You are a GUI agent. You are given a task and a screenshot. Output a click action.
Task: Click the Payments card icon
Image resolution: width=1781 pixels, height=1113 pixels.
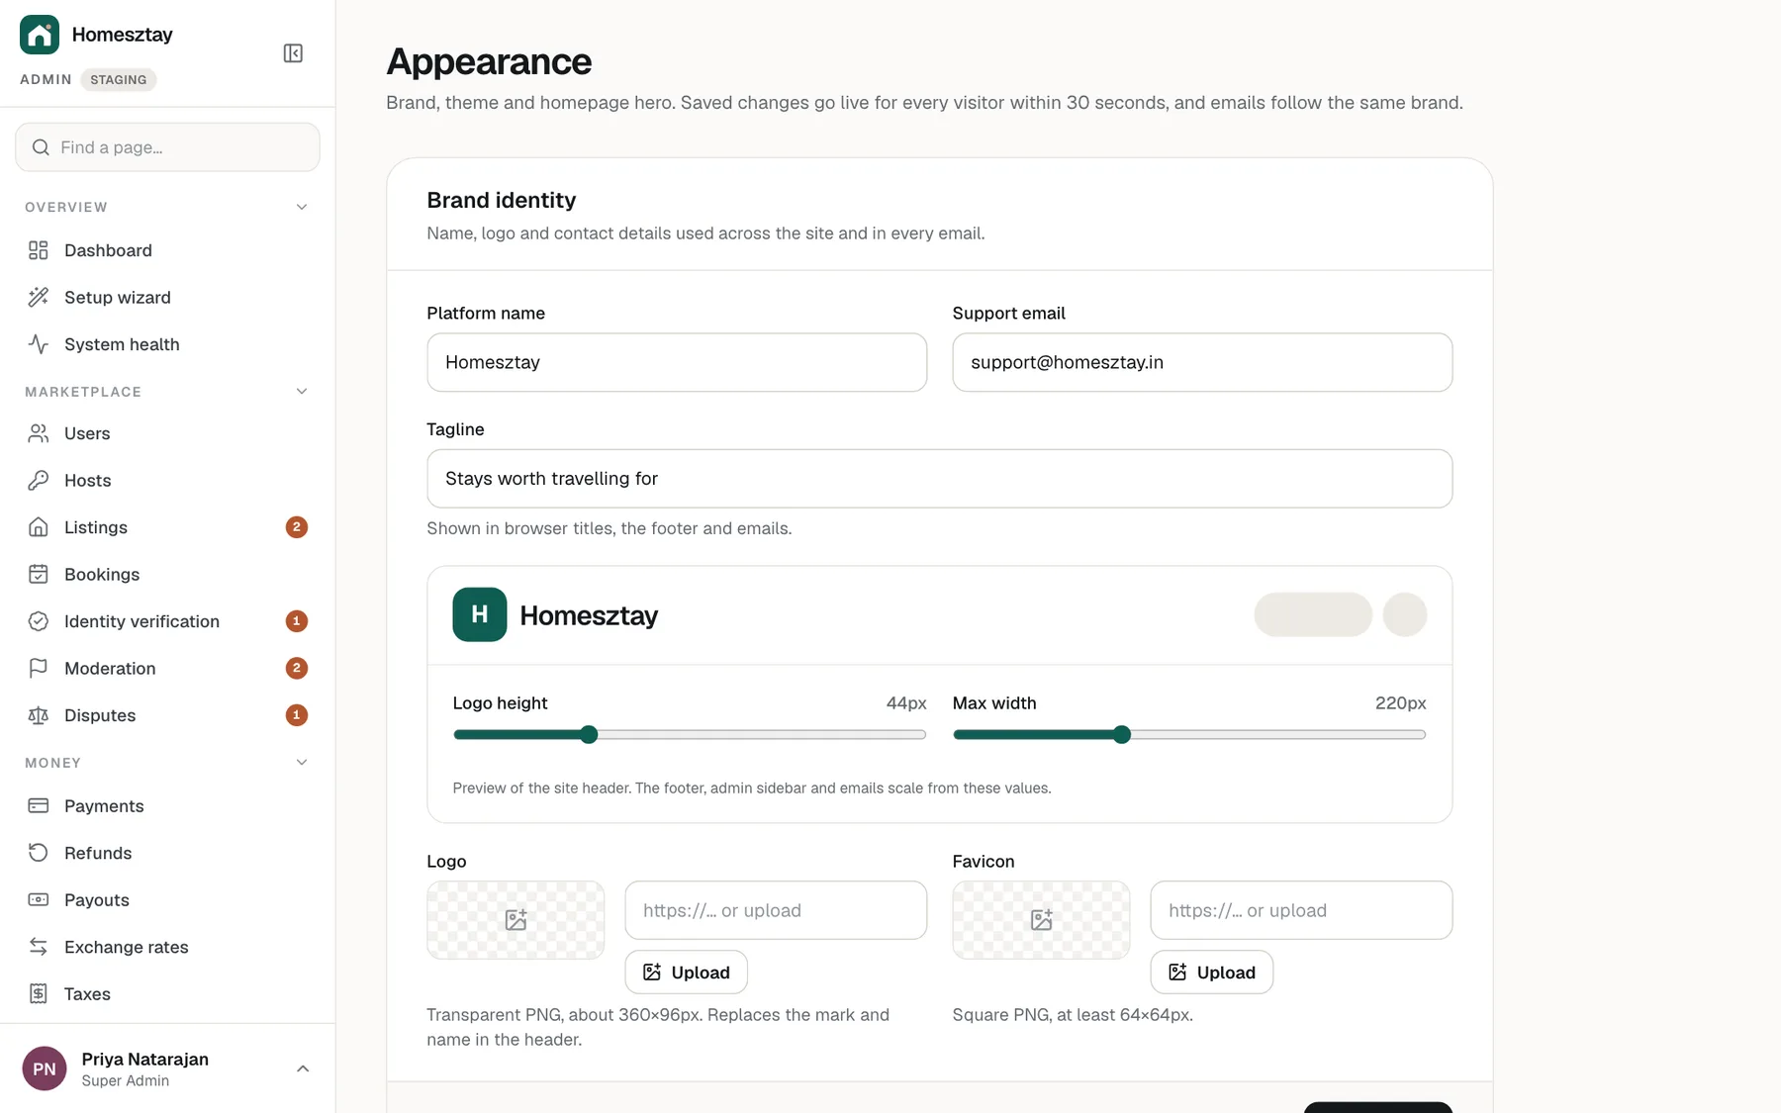coord(39,805)
